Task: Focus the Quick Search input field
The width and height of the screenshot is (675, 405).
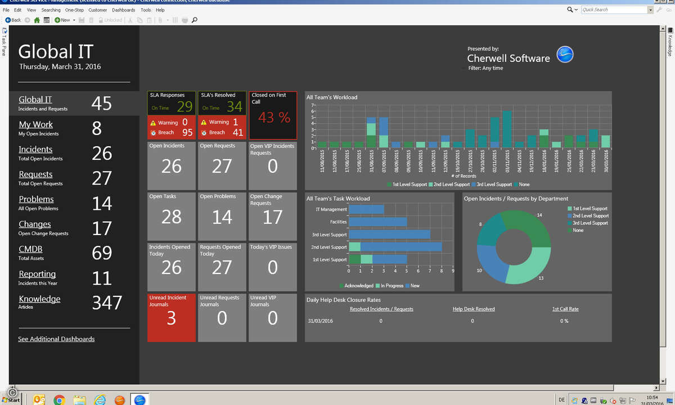Action: click(614, 10)
